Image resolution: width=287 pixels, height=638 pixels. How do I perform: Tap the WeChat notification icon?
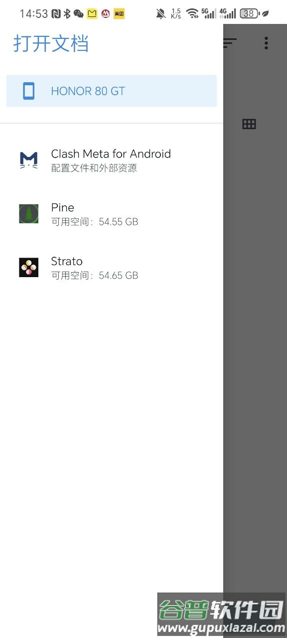pos(78,13)
